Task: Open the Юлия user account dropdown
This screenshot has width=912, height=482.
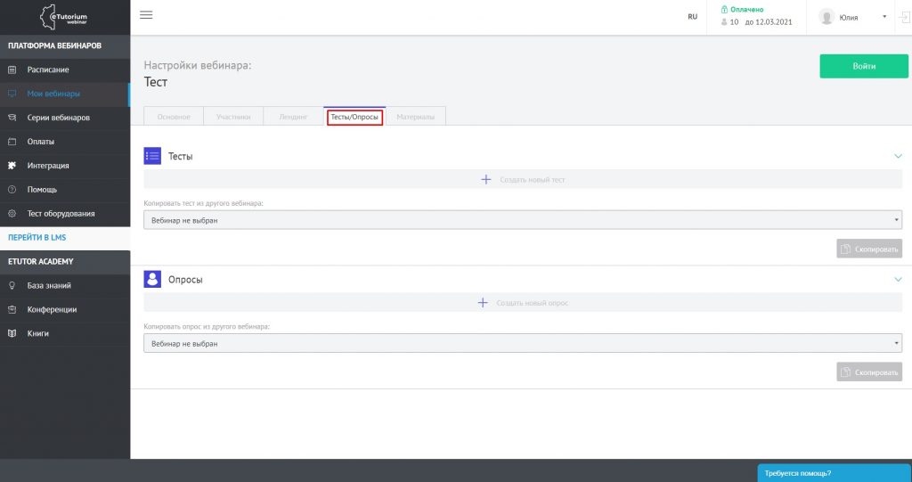Action: coord(853,17)
